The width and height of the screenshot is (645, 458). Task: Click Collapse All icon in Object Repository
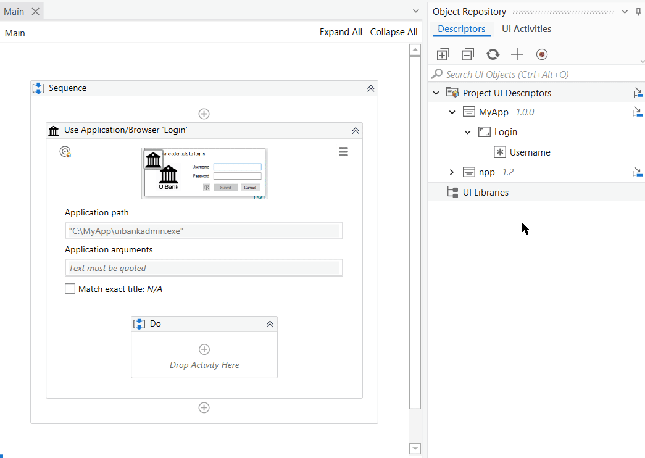468,54
